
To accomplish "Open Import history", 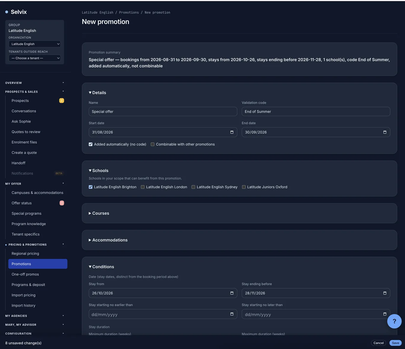I will pos(38,306).
